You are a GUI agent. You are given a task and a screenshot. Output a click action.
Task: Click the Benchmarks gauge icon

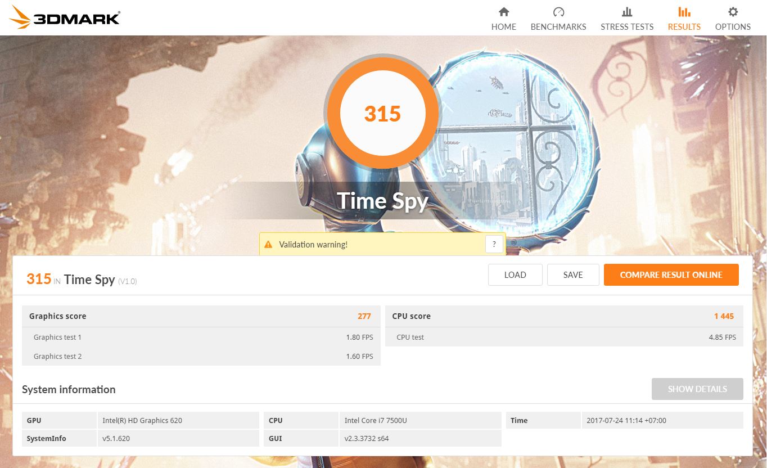click(x=558, y=12)
